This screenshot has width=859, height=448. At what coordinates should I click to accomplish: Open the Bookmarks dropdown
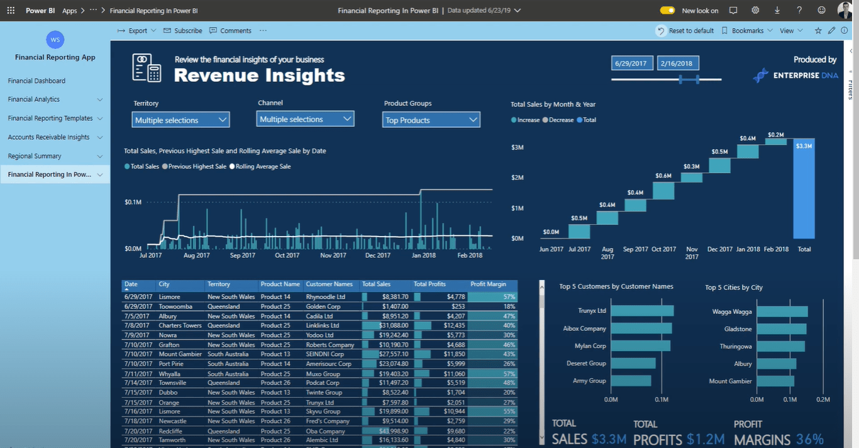747,31
